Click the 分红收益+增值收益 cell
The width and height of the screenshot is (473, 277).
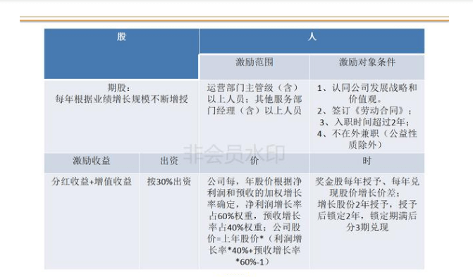pos(92,221)
